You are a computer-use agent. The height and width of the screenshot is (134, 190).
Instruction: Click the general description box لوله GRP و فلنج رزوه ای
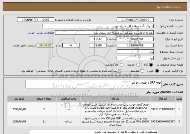click(93, 84)
